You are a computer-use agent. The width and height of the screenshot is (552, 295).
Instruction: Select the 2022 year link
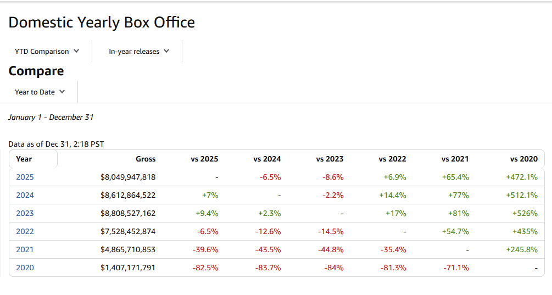point(25,231)
